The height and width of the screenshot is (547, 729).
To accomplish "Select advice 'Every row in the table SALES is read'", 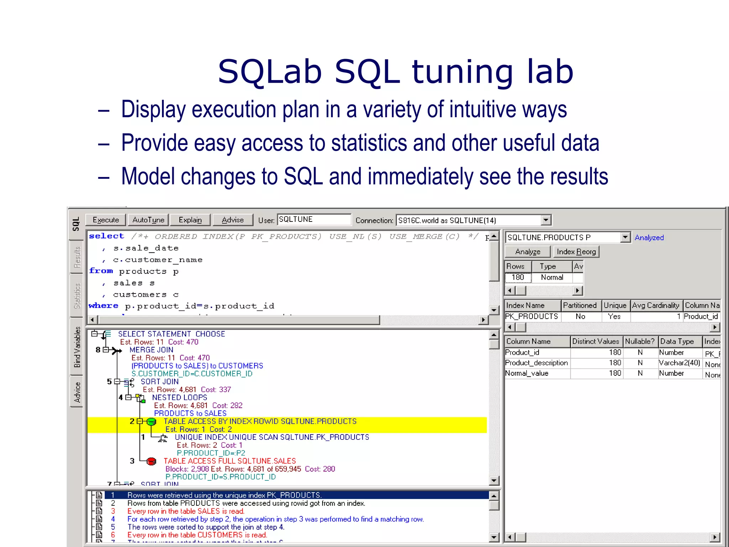I will point(186,511).
